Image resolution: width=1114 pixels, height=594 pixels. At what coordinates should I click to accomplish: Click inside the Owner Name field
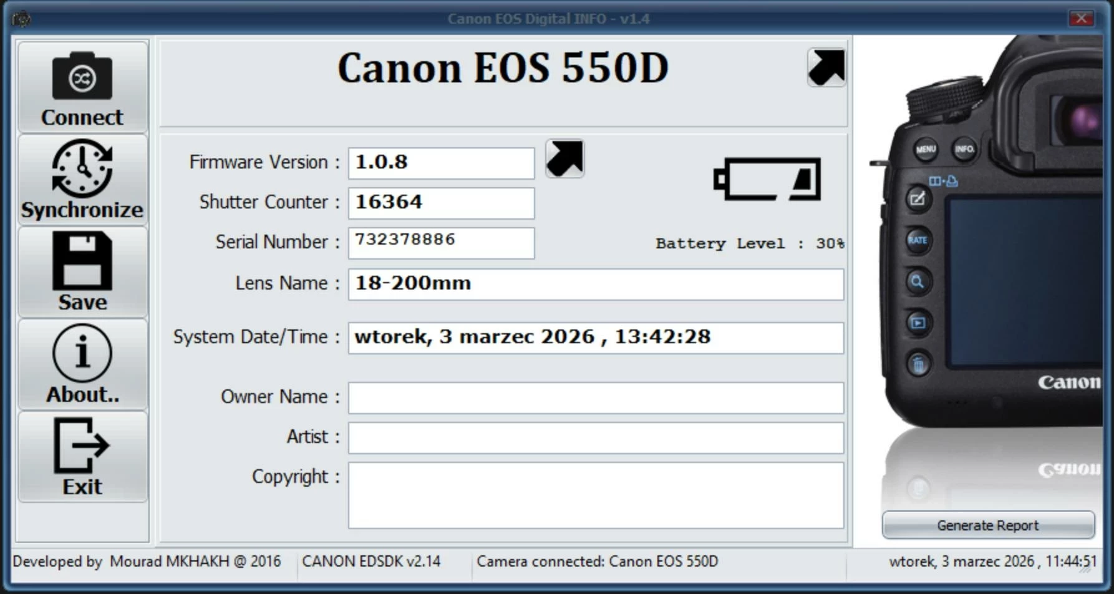point(596,398)
